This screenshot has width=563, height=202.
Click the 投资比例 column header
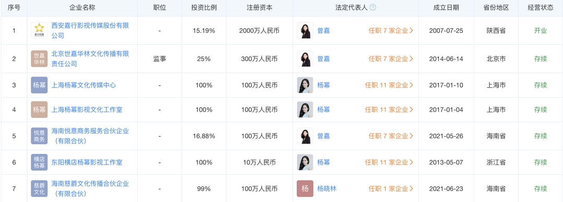tap(204, 7)
